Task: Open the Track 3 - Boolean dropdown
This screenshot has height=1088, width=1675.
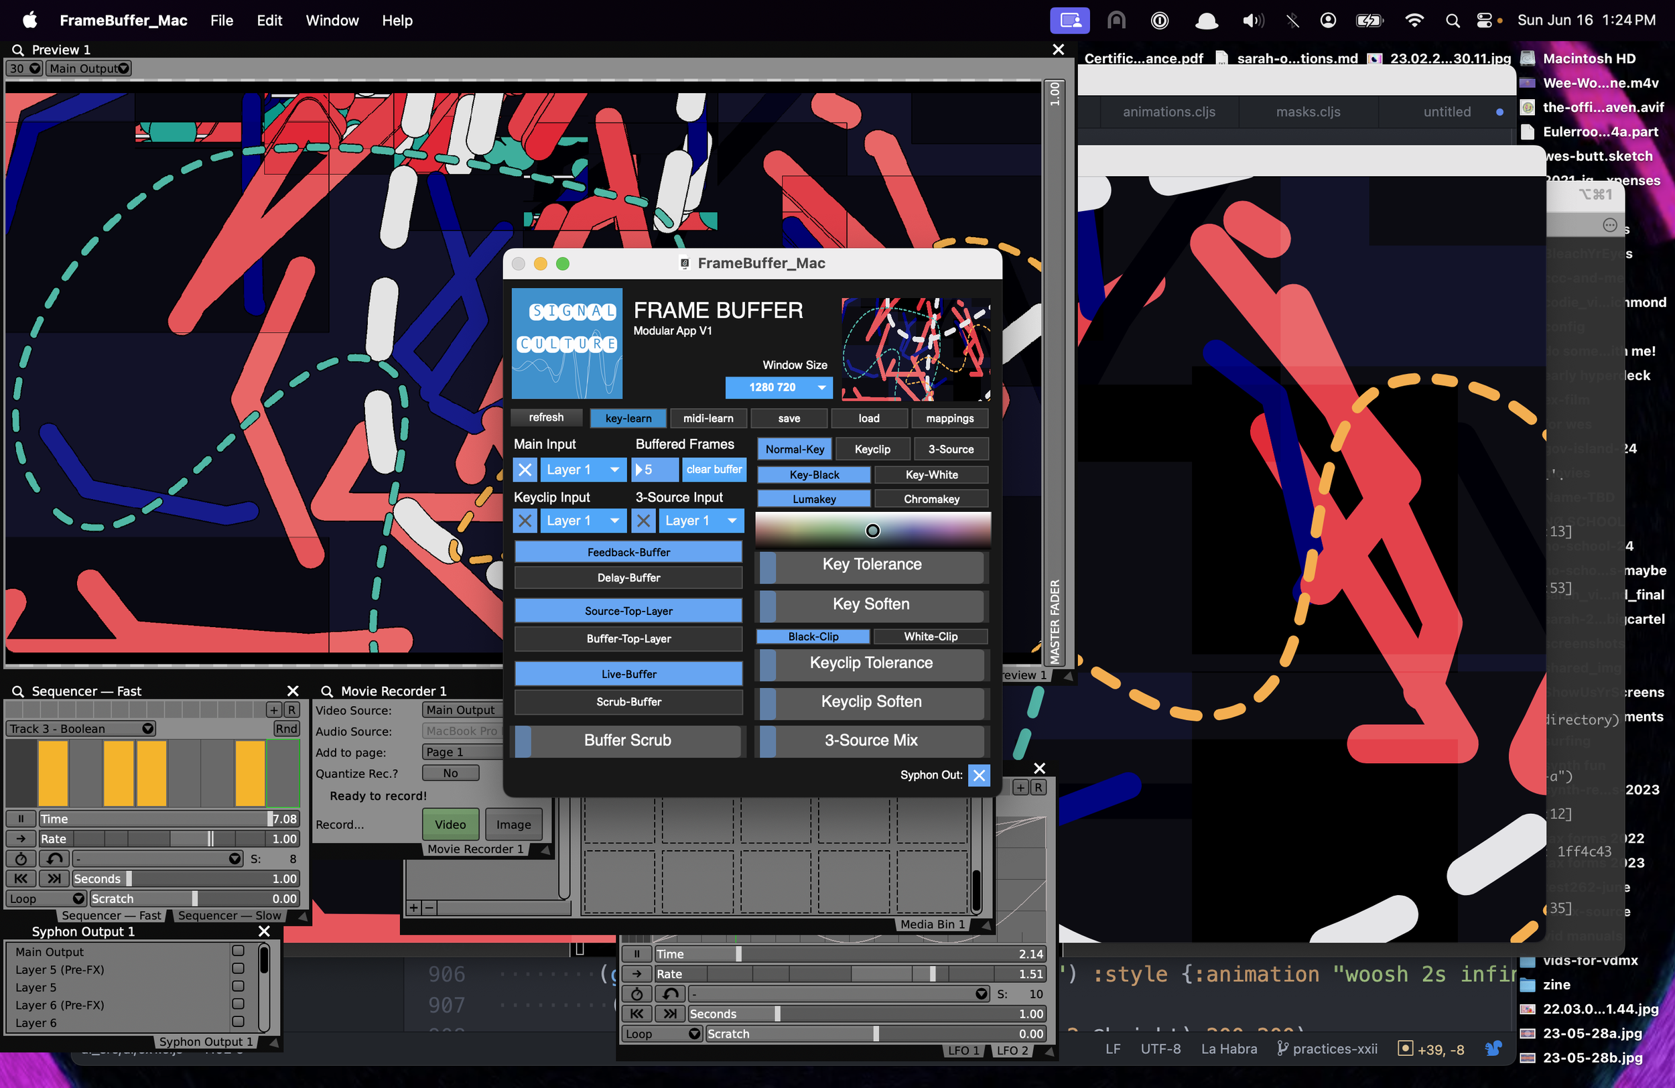Action: pos(81,728)
